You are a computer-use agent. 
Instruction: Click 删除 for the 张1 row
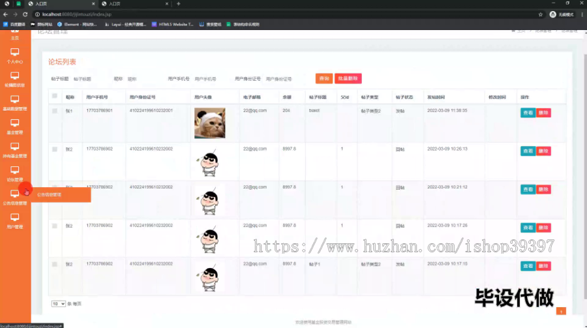click(x=543, y=113)
